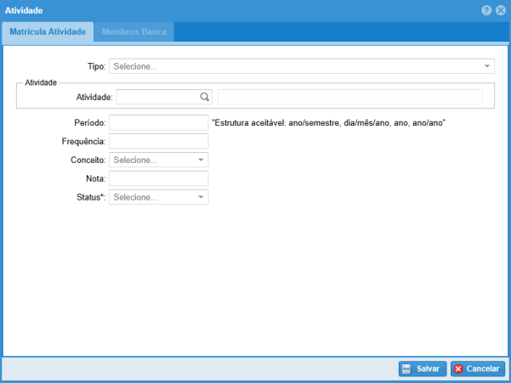Click the Atividade window title bar text

[25, 10]
